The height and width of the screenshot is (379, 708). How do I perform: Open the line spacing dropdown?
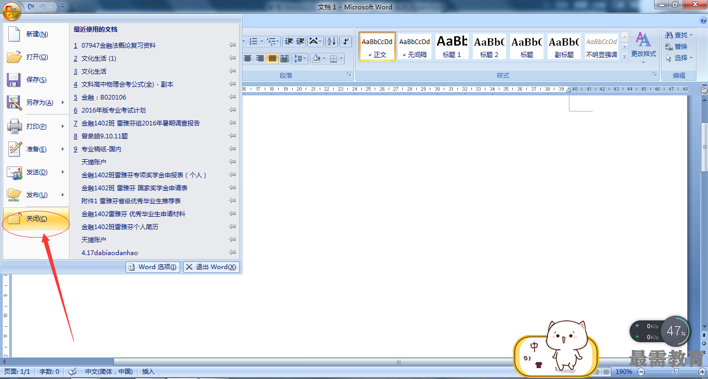tap(300, 58)
